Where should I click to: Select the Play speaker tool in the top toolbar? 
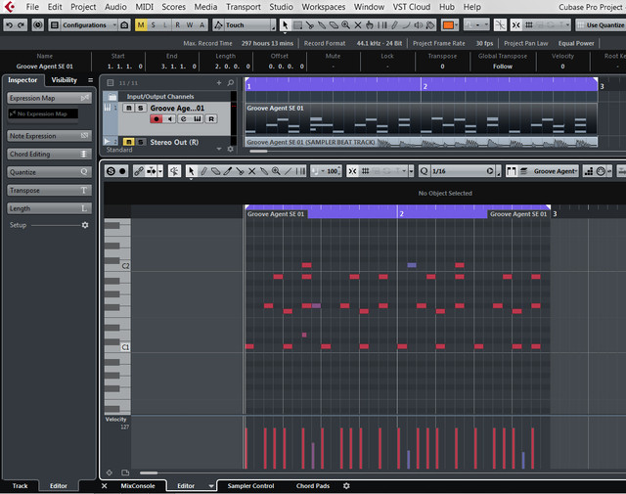(x=418, y=25)
